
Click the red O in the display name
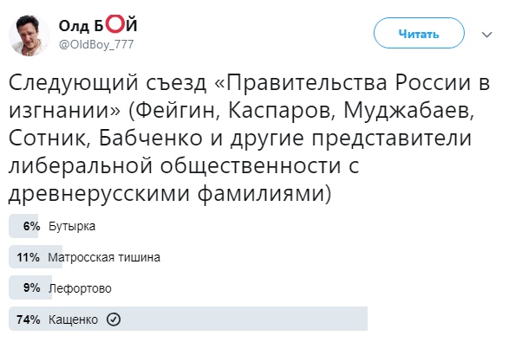coord(115,24)
